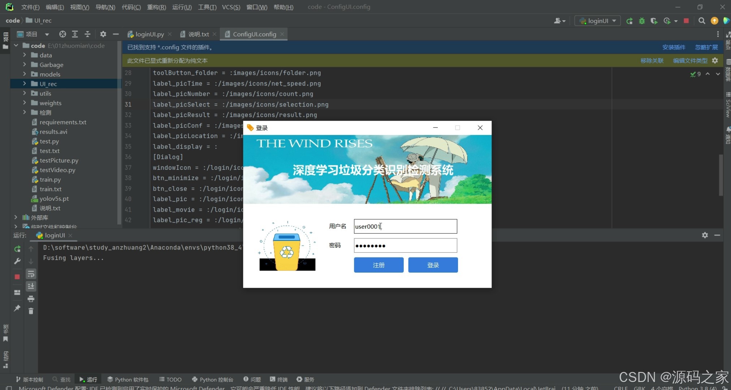Click the rerun loginUI icon in run panel

tap(17, 249)
